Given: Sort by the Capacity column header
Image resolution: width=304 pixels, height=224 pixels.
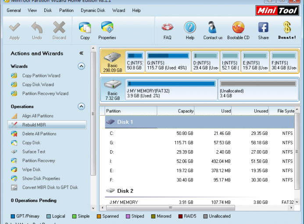Looking at the screenshot, I should tap(175, 111).
